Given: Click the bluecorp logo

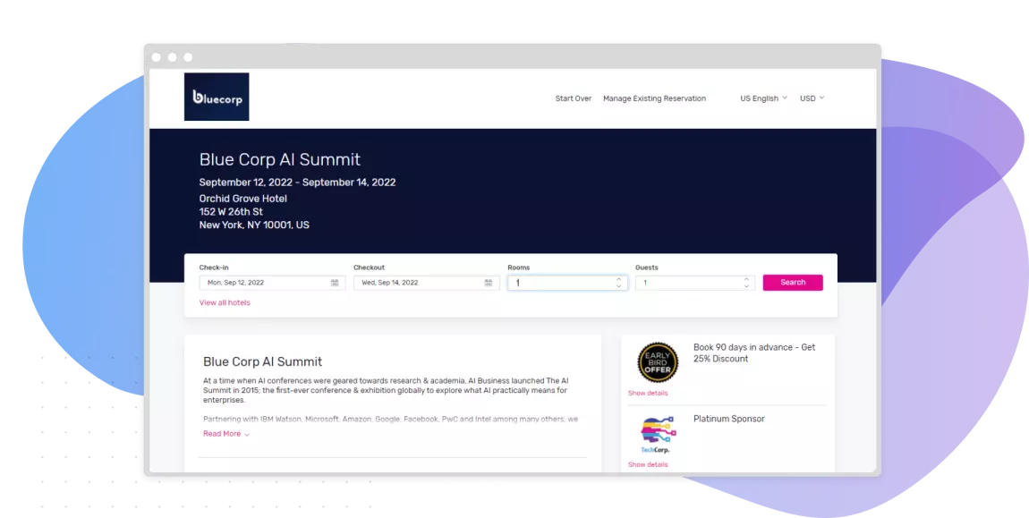Looking at the screenshot, I should tap(217, 97).
